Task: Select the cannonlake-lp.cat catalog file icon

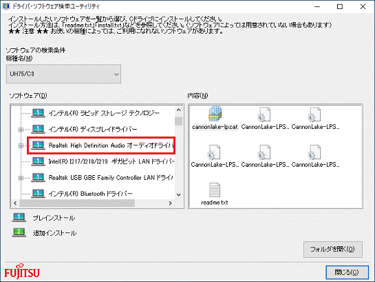Action: click(215, 114)
